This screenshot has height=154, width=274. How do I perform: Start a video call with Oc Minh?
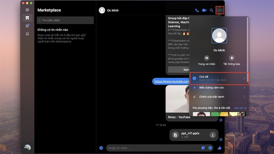(x=204, y=11)
